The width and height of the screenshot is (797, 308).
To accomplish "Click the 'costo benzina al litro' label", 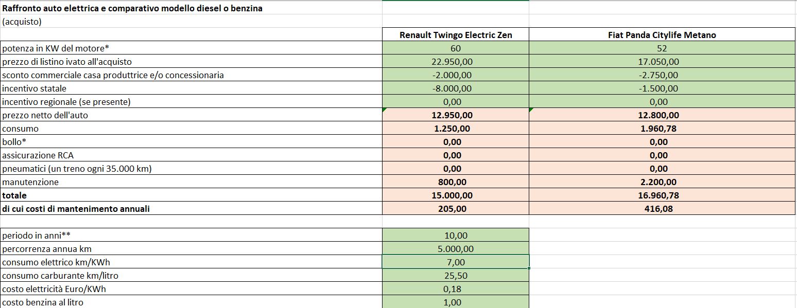I will [191, 302].
